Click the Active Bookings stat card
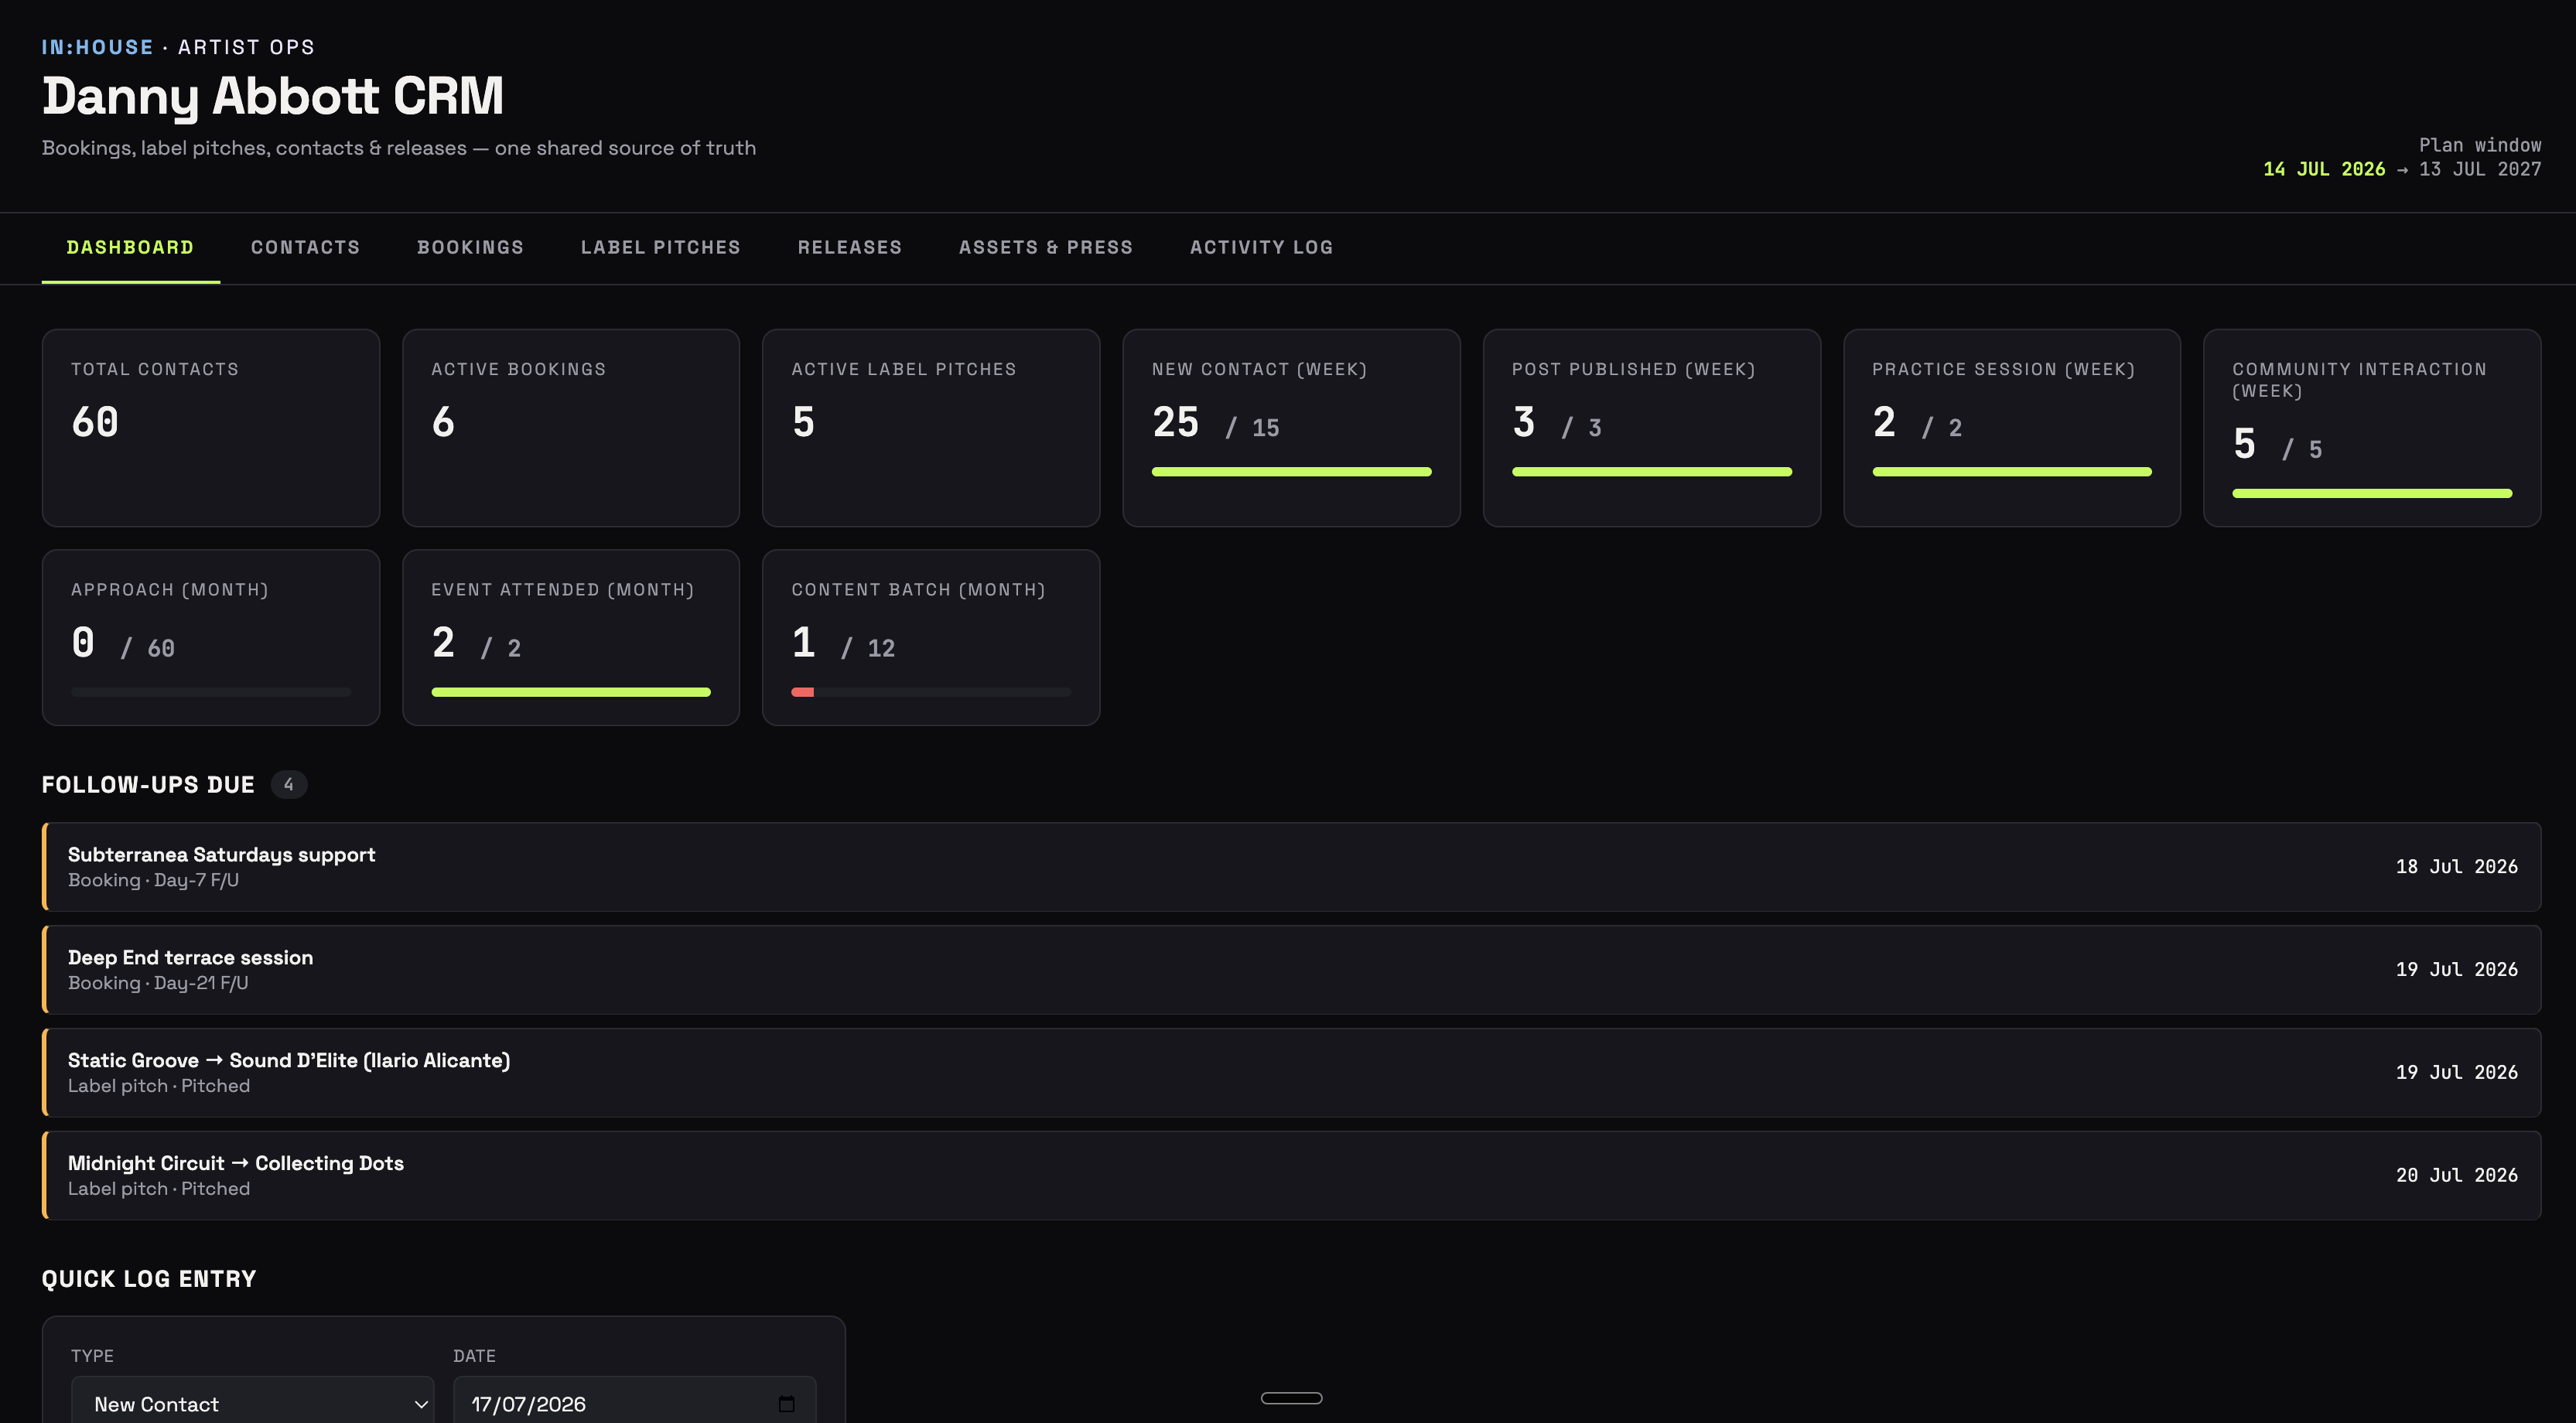The width and height of the screenshot is (2576, 1423). (571, 428)
